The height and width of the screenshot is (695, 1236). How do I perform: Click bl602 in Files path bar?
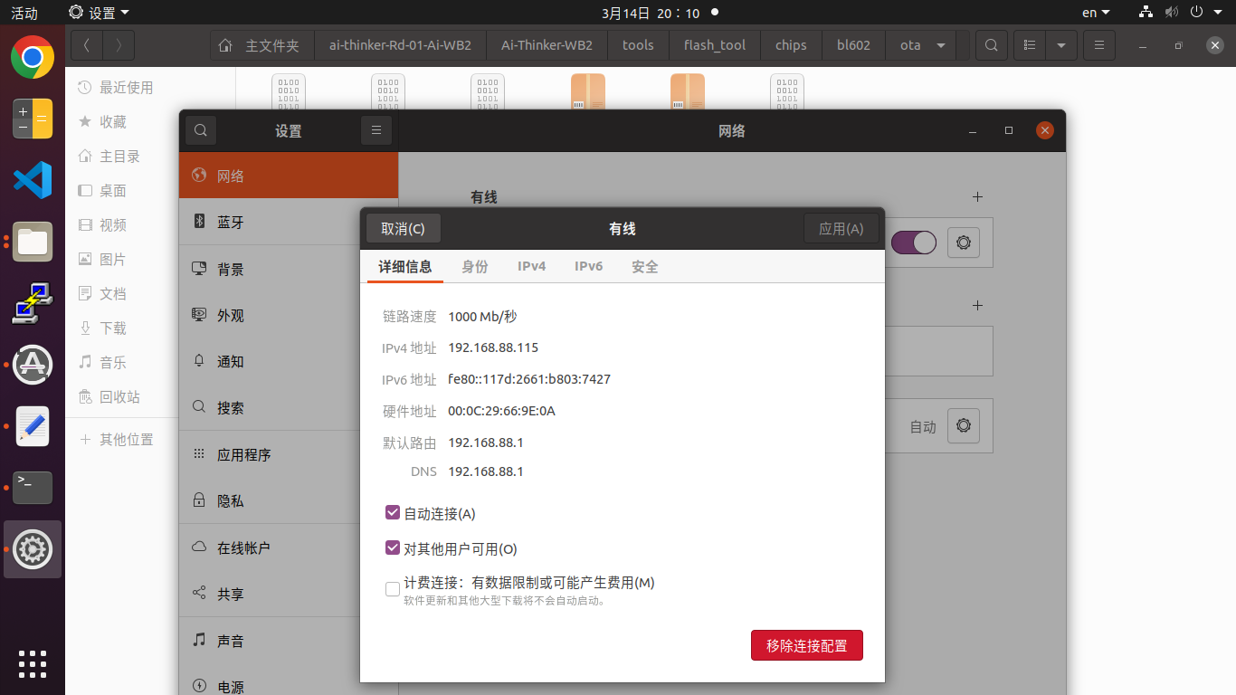pyautogui.click(x=853, y=45)
